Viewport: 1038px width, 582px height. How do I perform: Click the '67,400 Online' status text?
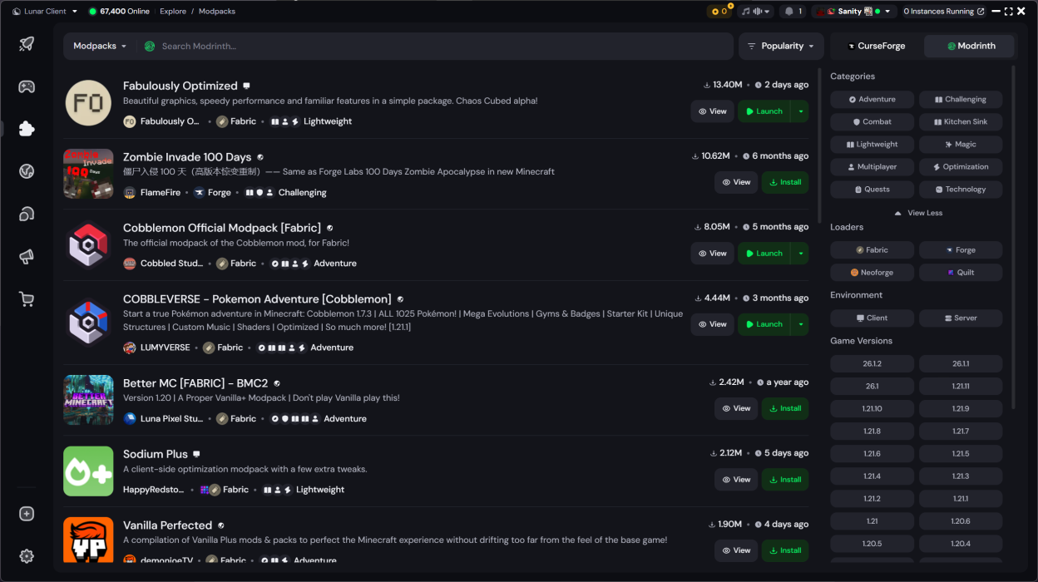[x=125, y=12]
